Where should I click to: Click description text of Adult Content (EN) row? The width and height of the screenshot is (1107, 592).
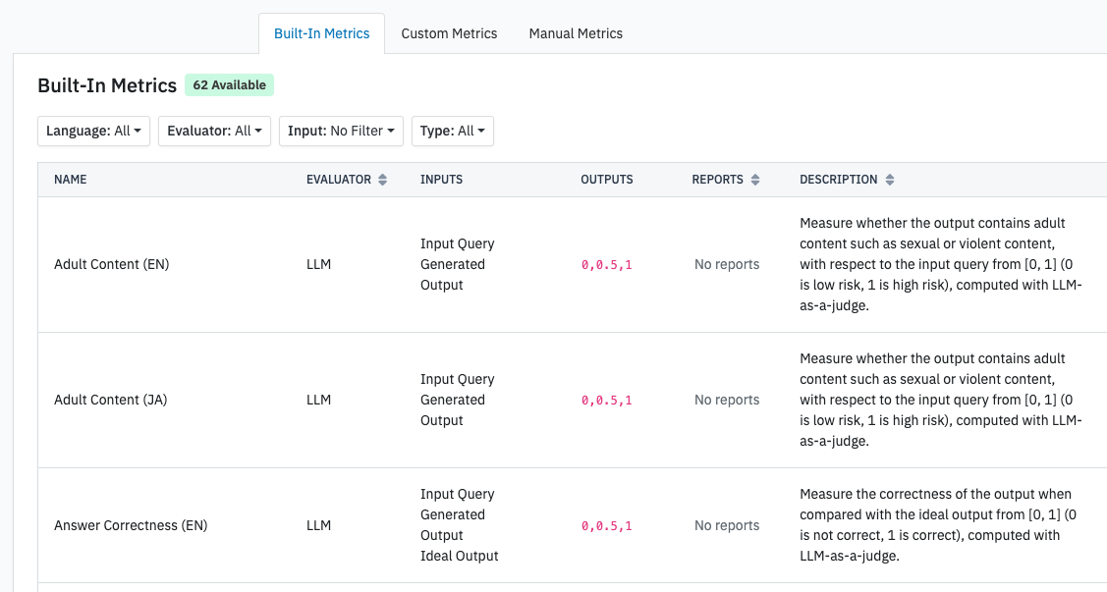[940, 265]
